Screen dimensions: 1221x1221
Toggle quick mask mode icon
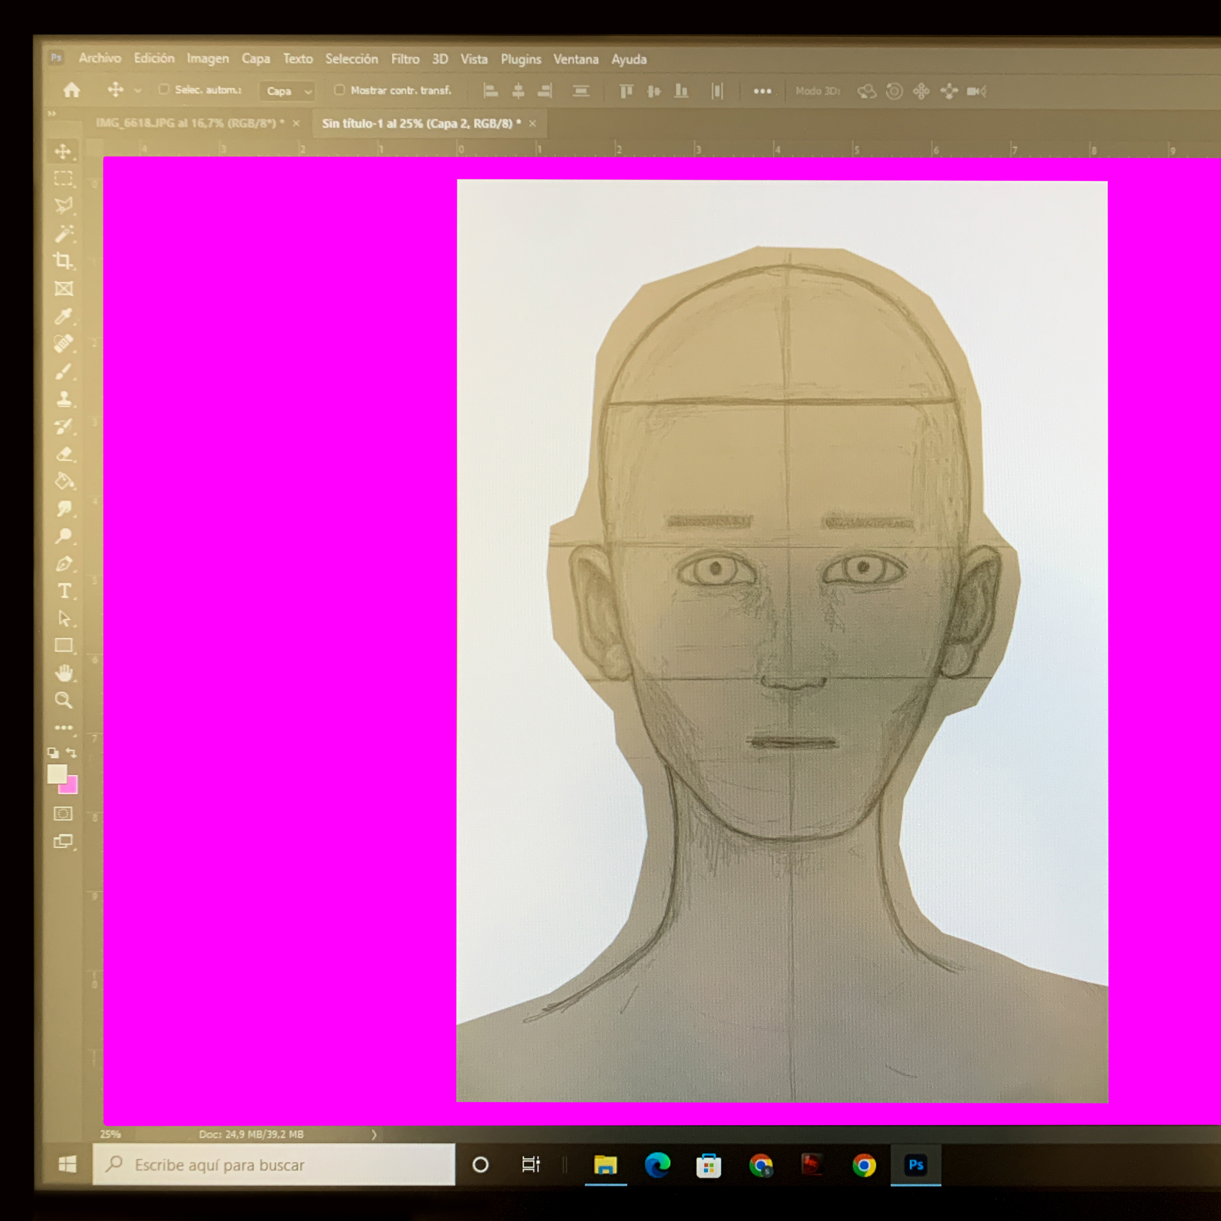point(63,813)
